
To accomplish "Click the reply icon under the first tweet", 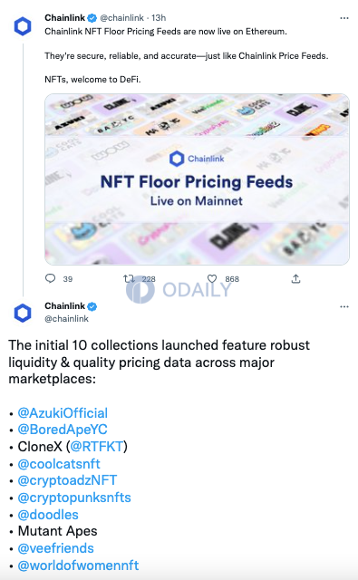I will pyautogui.click(x=50, y=278).
